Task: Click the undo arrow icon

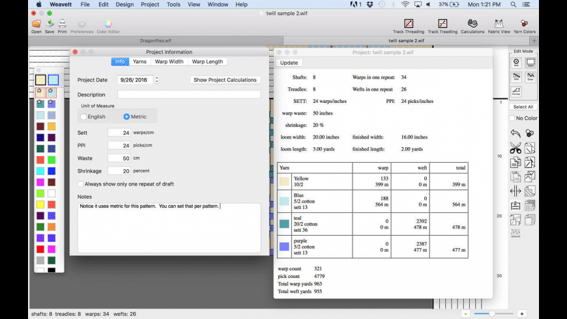Action: click(x=516, y=133)
